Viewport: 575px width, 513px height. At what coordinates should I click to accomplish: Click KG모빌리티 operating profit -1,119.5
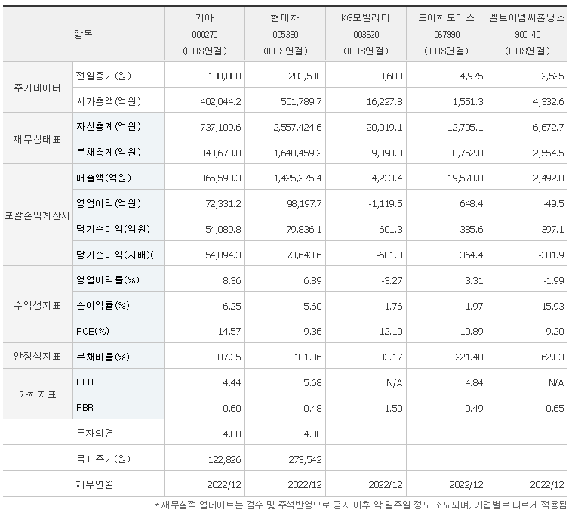point(386,204)
